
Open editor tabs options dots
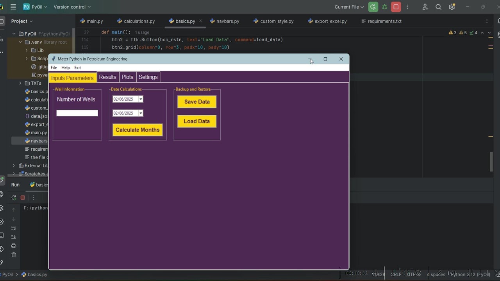pos(487,21)
